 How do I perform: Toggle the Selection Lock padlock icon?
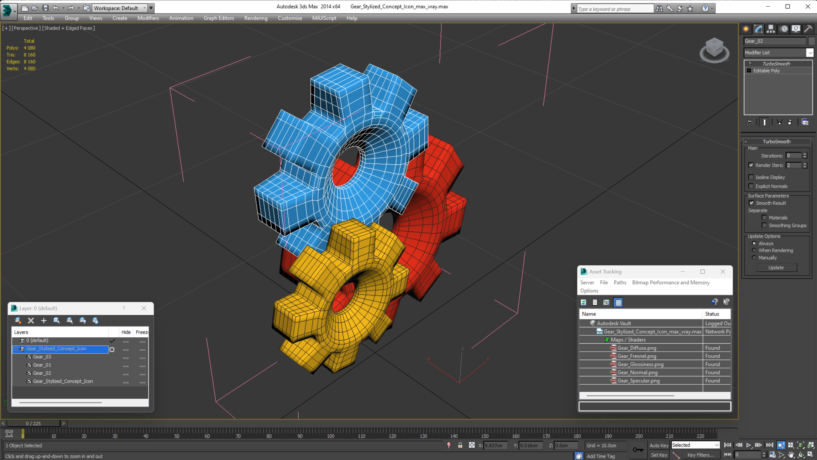pyautogui.click(x=460, y=445)
